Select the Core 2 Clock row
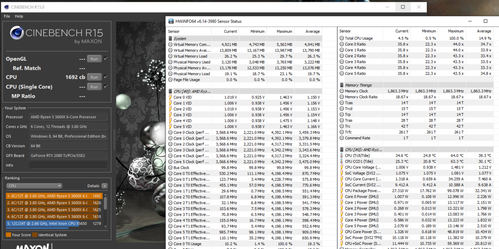499x249 pixels. [x=244, y=144]
